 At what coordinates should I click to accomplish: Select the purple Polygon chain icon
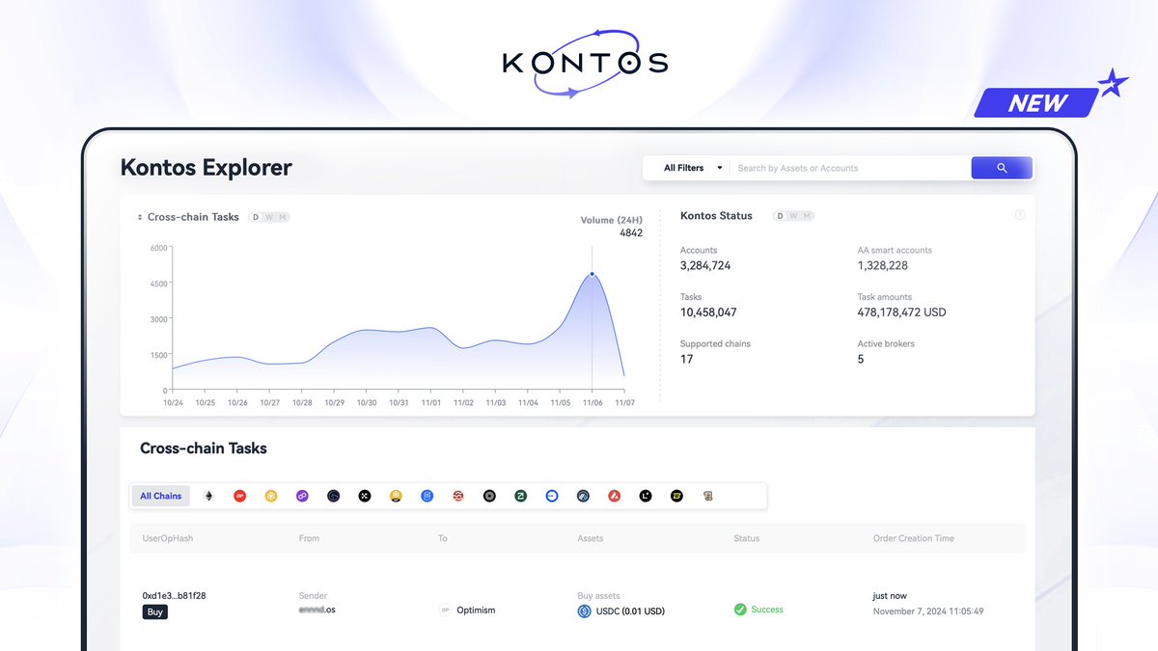click(x=302, y=496)
